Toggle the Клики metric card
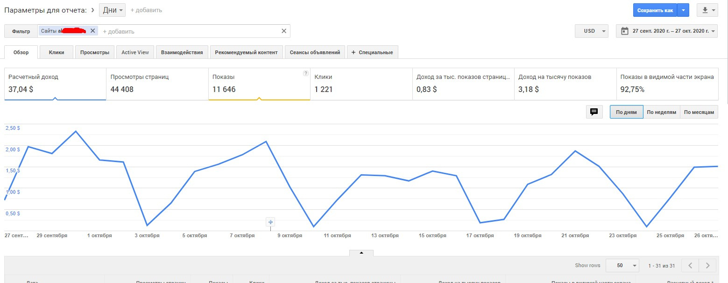Image resolution: width=728 pixels, height=283 pixels. coord(361,84)
